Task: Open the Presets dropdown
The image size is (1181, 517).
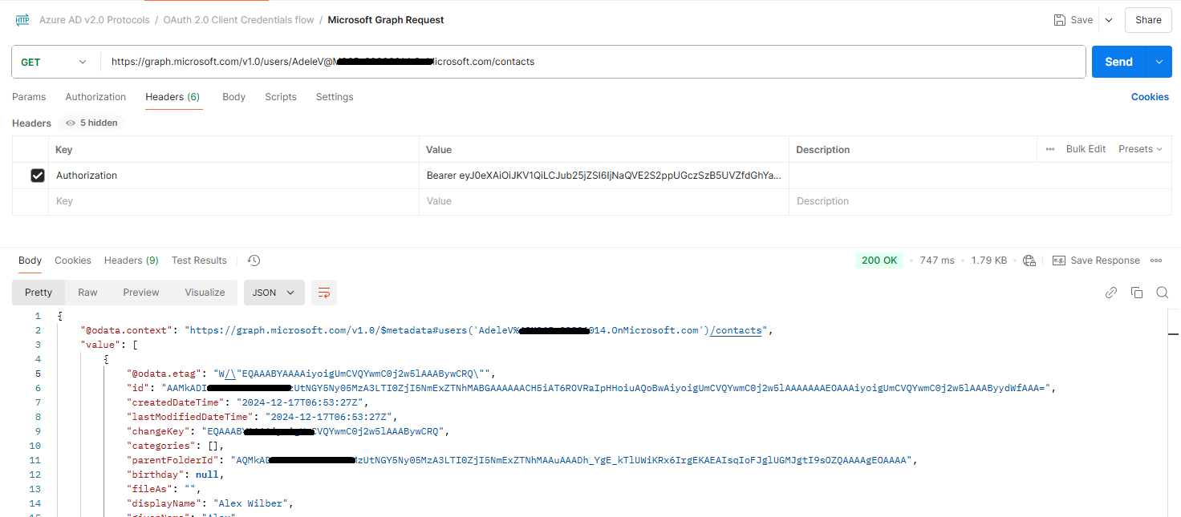Action: (x=1140, y=149)
